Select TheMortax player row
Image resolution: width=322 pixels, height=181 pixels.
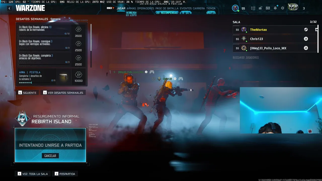(275, 30)
